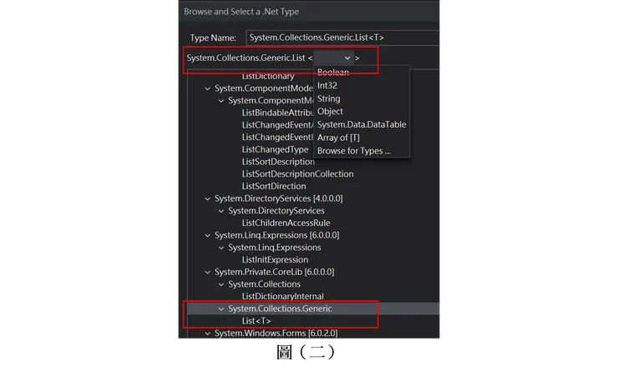The width and height of the screenshot is (618, 371).
Task: Select the Array of [T] option
Action: [x=338, y=138]
